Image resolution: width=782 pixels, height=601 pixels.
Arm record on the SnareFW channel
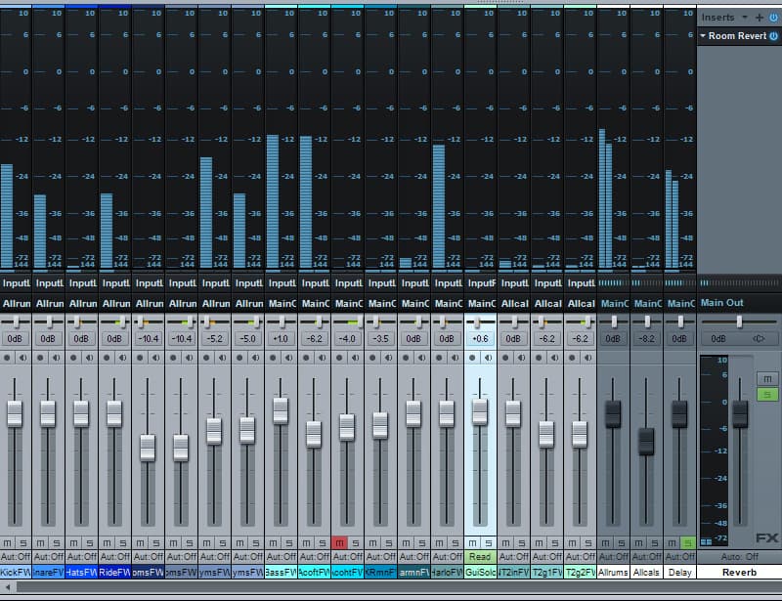(x=40, y=358)
